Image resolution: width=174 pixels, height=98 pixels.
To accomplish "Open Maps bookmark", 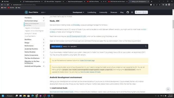I will pyautogui.click(x=18, y=8).
